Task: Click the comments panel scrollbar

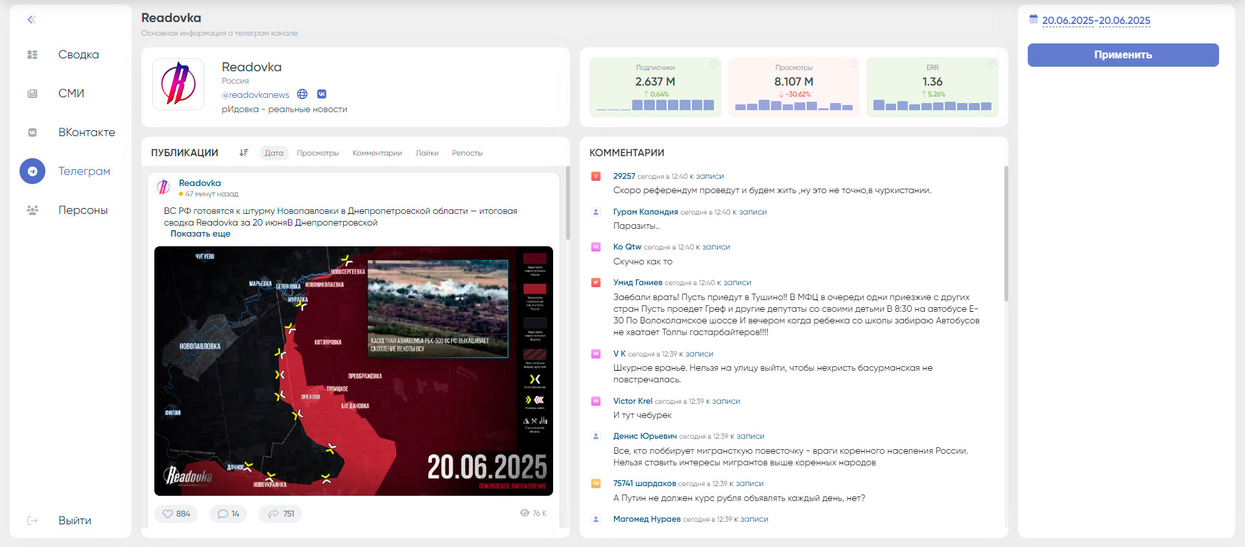Action: (x=1006, y=233)
